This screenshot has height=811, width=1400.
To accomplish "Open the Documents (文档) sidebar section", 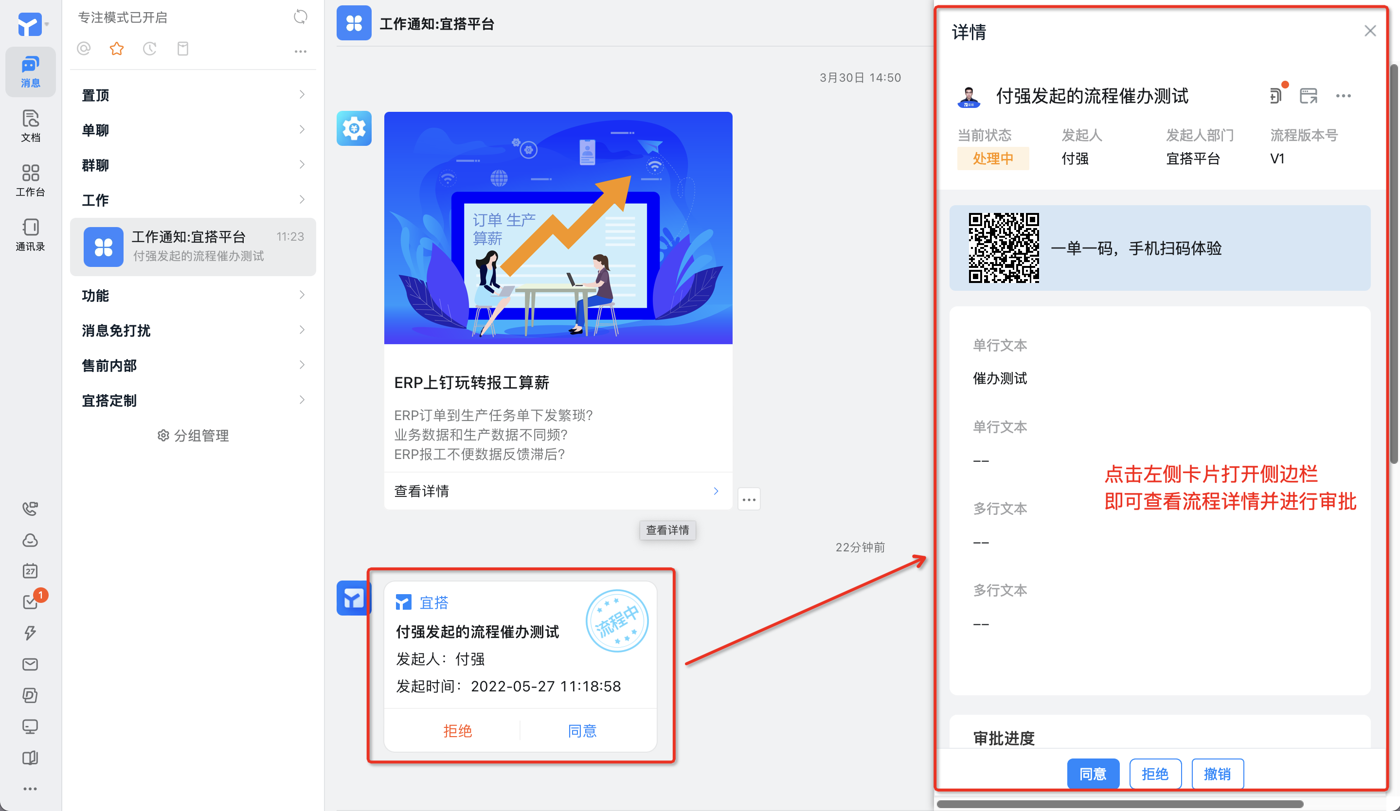I will 30,125.
